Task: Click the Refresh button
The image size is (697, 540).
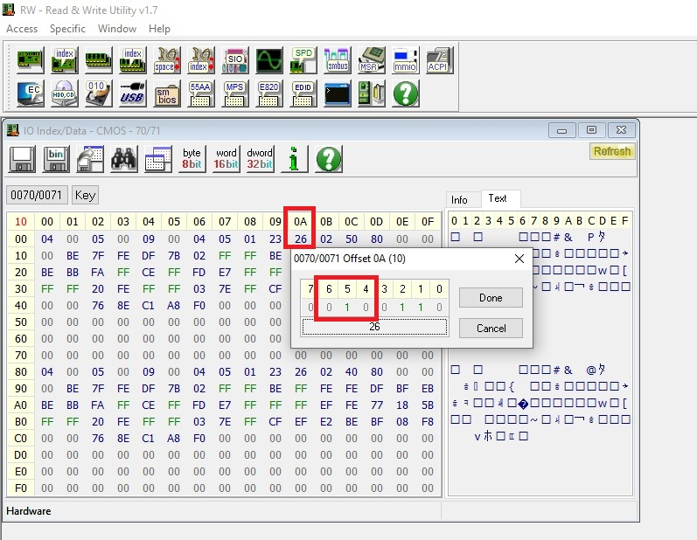Action: (x=611, y=151)
